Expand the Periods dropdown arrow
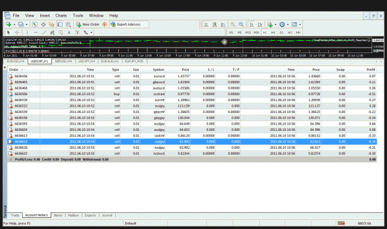The image size is (387, 229). tap(288, 24)
